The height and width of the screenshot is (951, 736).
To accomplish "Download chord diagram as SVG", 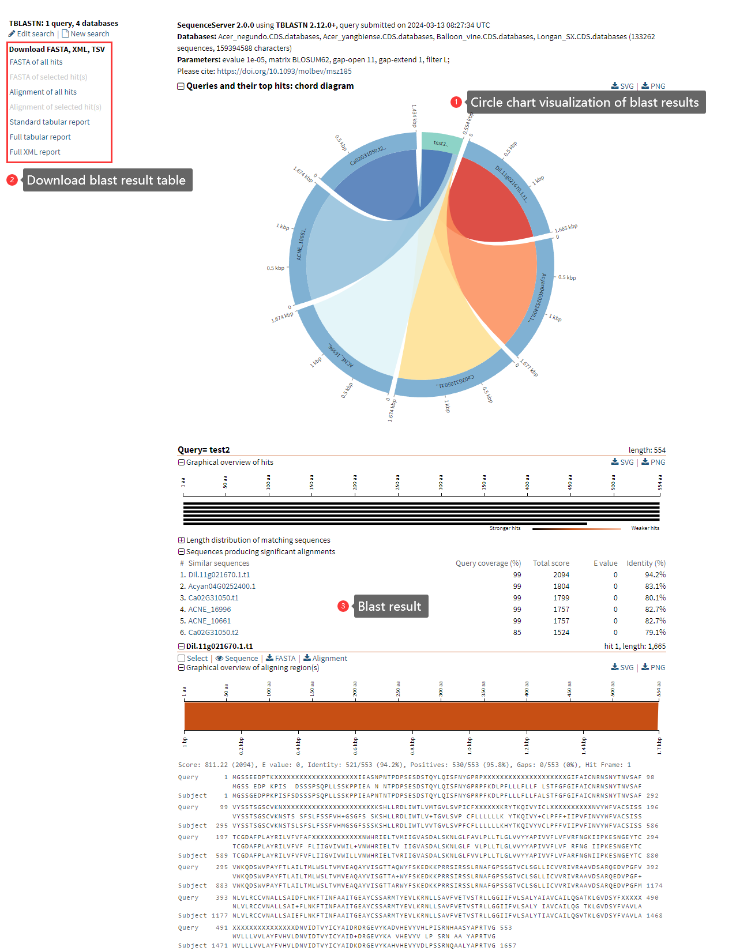I will click(622, 86).
